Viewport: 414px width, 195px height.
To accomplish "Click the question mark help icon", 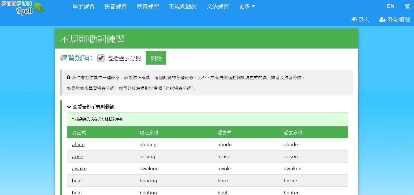I will tap(69, 77).
